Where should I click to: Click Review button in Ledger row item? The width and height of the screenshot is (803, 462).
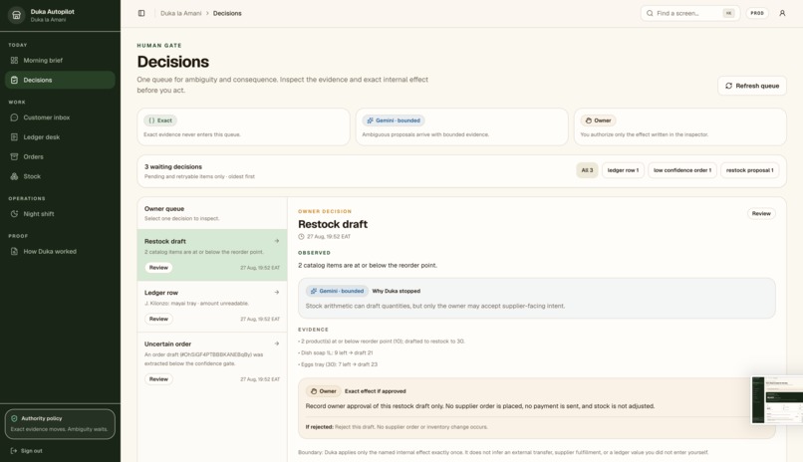pos(158,319)
